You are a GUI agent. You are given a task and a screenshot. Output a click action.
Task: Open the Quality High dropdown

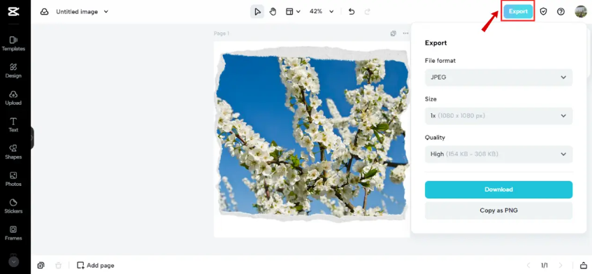point(498,154)
